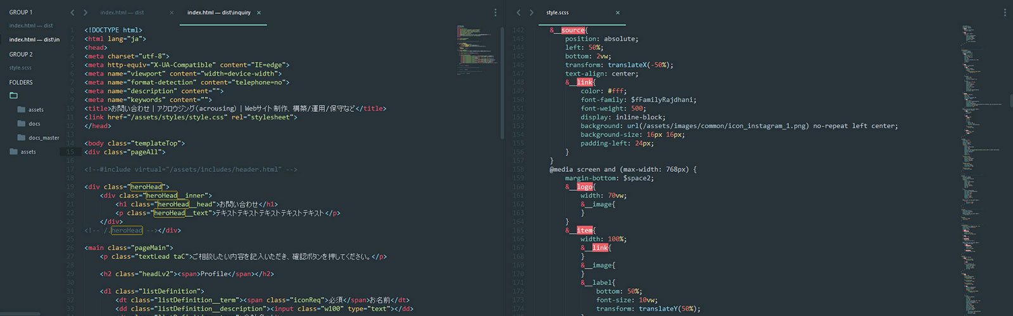This screenshot has height=316, width=1013.
Task: Click the style.scss vertical scrollbar handle
Action: click(x=1010, y=100)
